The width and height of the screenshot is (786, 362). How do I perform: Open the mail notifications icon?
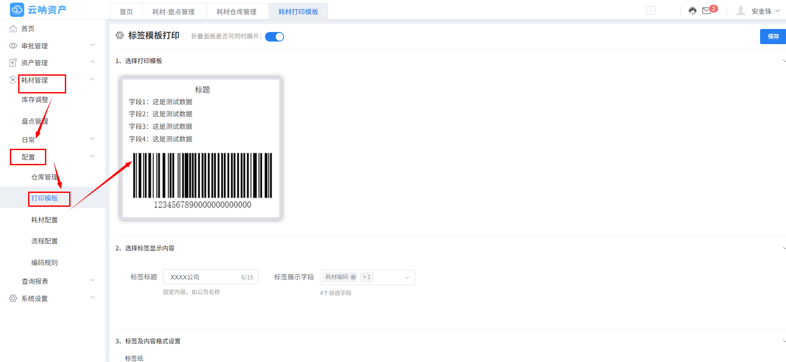tap(706, 11)
